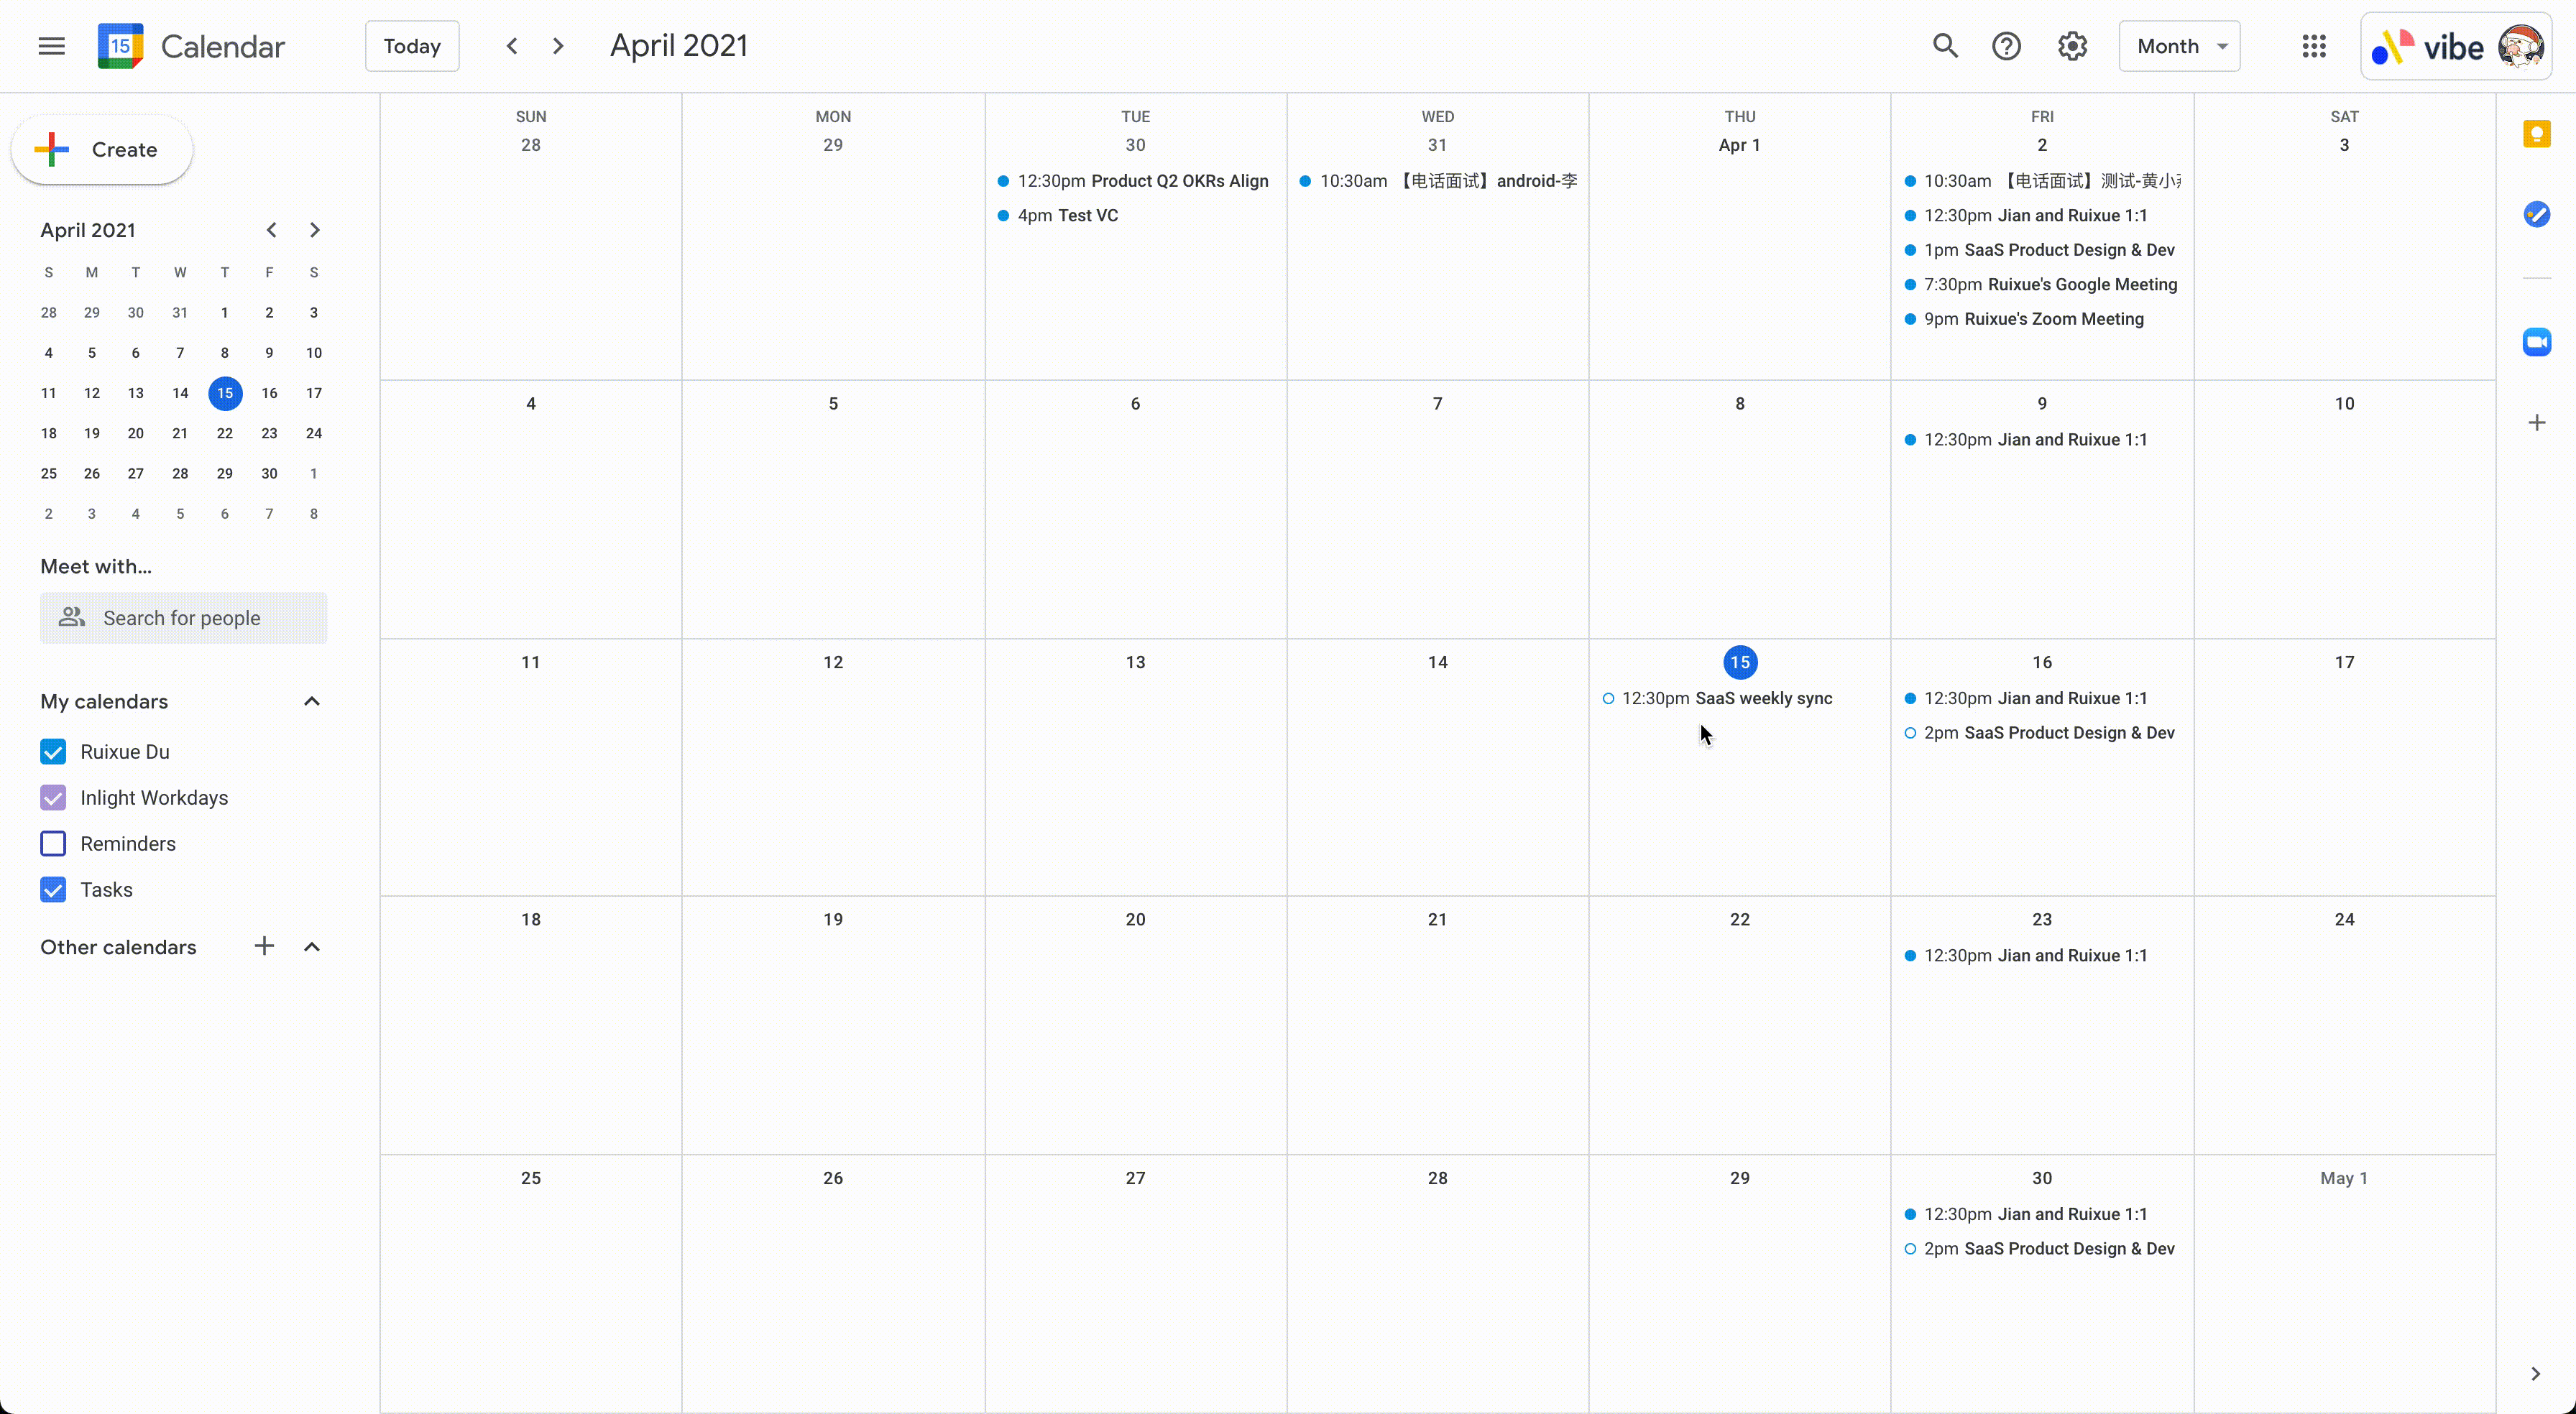Open the search in Calendar

point(1945,45)
